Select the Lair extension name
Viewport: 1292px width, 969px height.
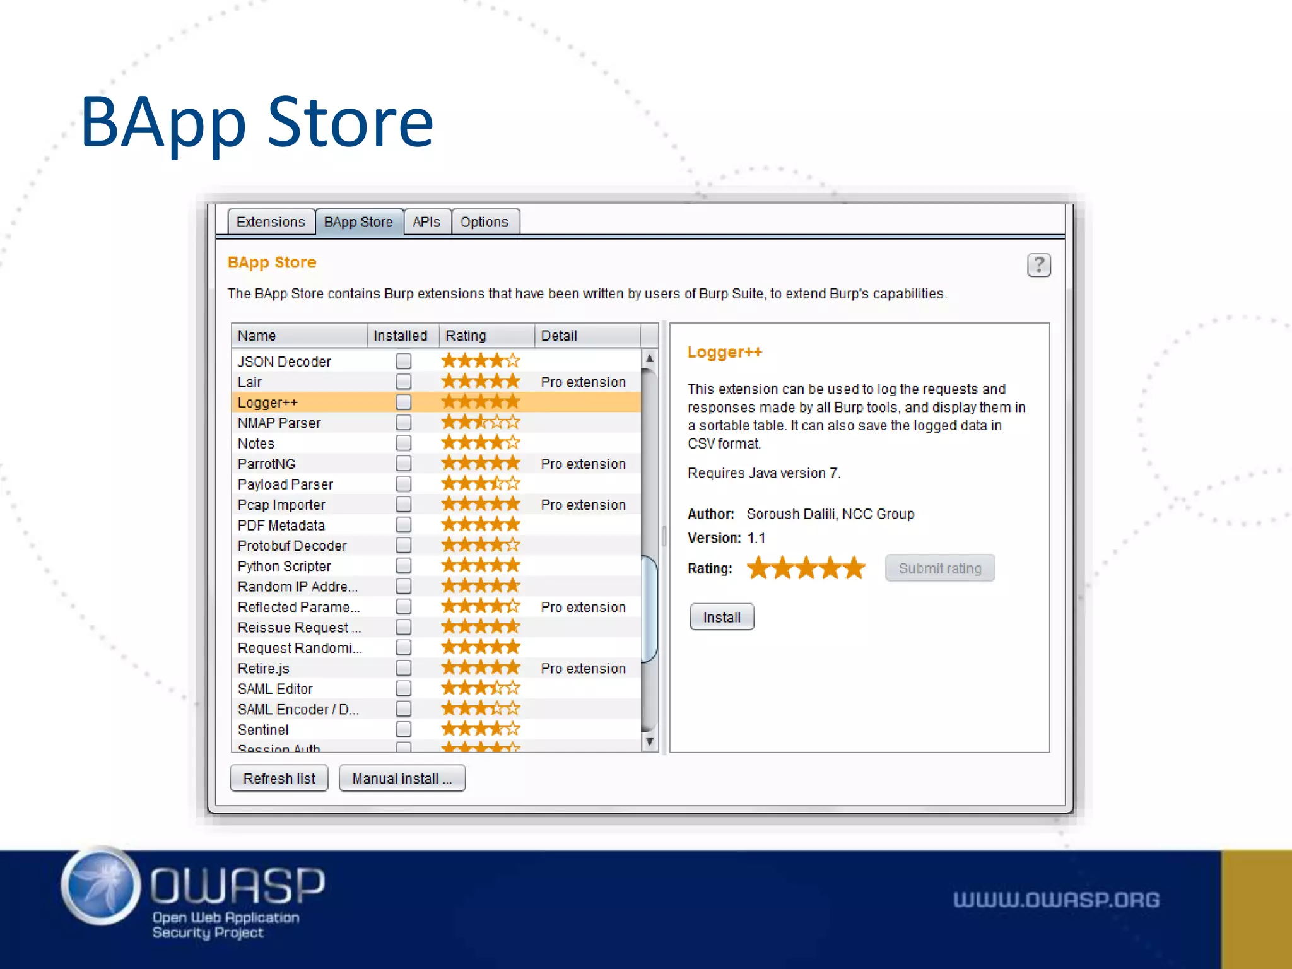click(249, 382)
